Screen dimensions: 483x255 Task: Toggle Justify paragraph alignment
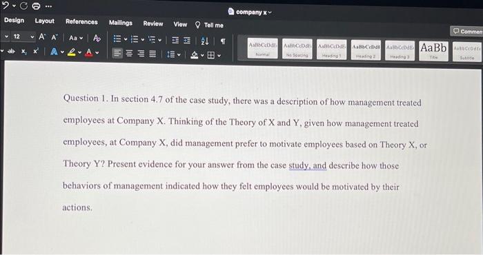(x=152, y=54)
